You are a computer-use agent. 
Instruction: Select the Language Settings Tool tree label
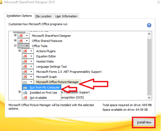pyautogui.click(x=51, y=67)
